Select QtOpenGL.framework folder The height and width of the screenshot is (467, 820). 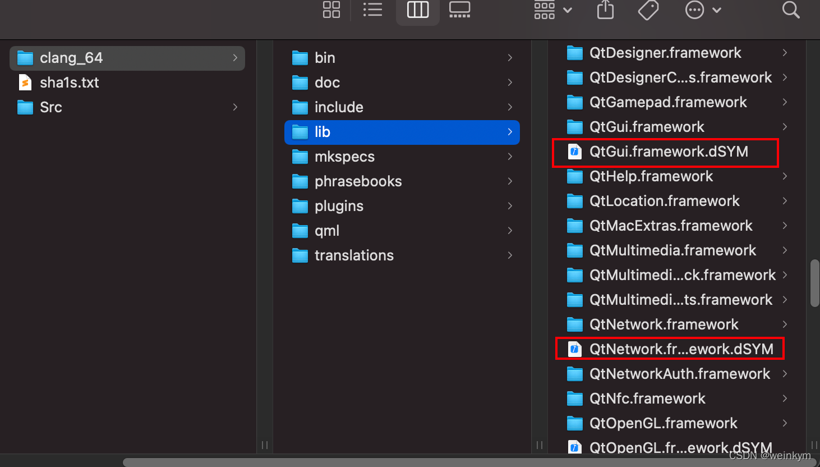(677, 423)
